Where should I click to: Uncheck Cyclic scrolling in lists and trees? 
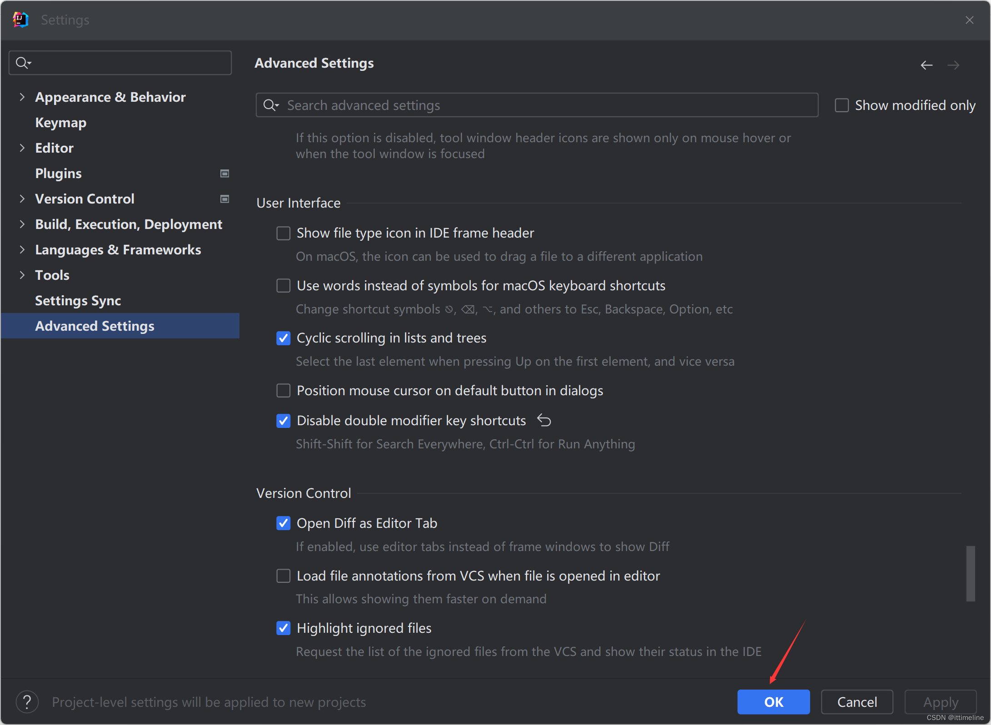[284, 338]
